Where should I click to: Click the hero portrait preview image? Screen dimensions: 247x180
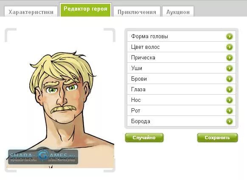click(x=60, y=100)
